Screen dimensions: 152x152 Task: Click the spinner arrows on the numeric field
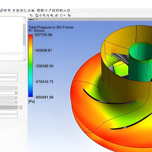pos(16,93)
